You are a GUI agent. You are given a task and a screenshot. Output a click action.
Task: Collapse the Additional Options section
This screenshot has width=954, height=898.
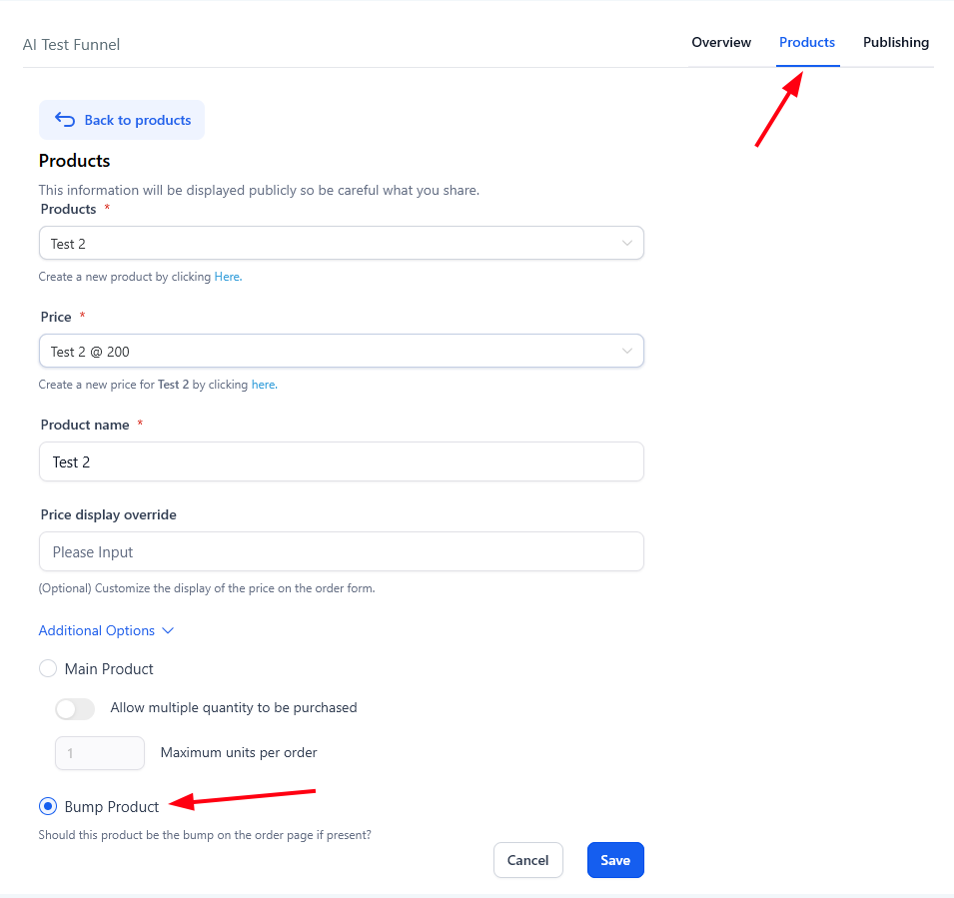click(x=97, y=630)
